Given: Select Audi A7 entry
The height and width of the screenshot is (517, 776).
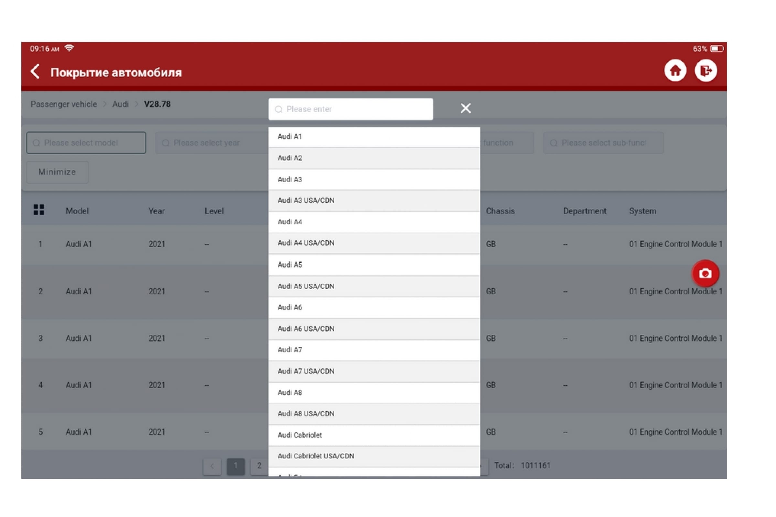Looking at the screenshot, I should click(x=374, y=350).
